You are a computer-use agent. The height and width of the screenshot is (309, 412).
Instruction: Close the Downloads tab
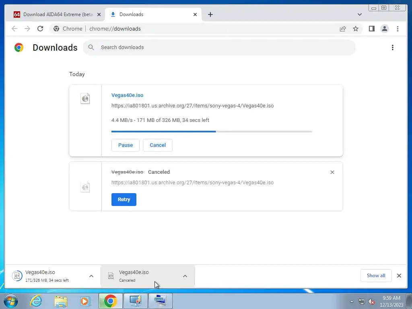[x=195, y=14]
